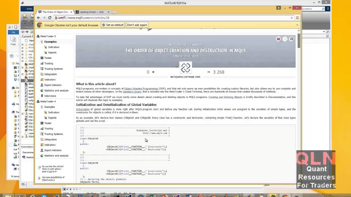
Task: Click MATLAB search documentation magnifier
Action: pyautogui.click(x=323, y=9)
